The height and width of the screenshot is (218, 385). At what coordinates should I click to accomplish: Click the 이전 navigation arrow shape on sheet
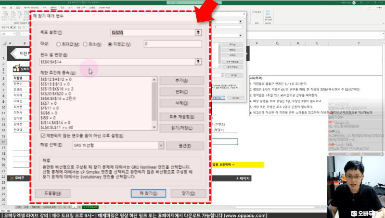21,54
